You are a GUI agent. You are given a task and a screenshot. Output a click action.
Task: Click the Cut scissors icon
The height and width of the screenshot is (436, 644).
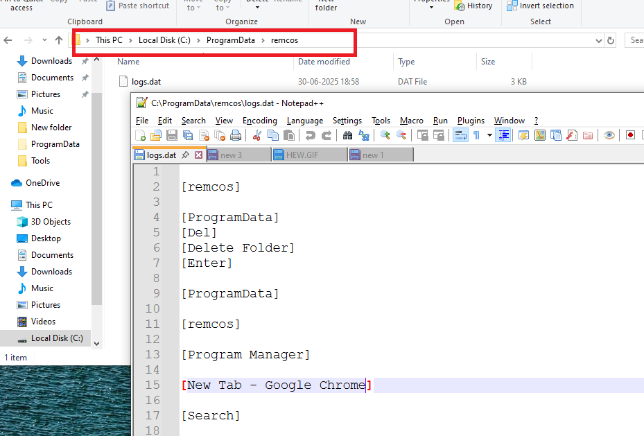(257, 135)
